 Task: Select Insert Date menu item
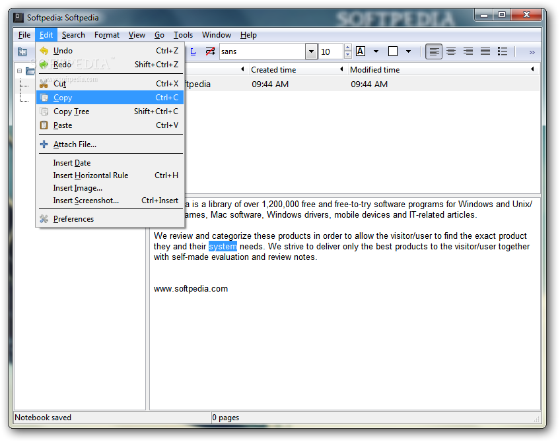[110, 163]
